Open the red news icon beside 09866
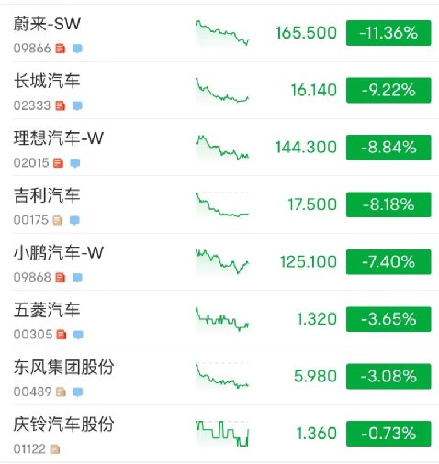Viewport: 439px width, 464px height. pyautogui.click(x=61, y=49)
